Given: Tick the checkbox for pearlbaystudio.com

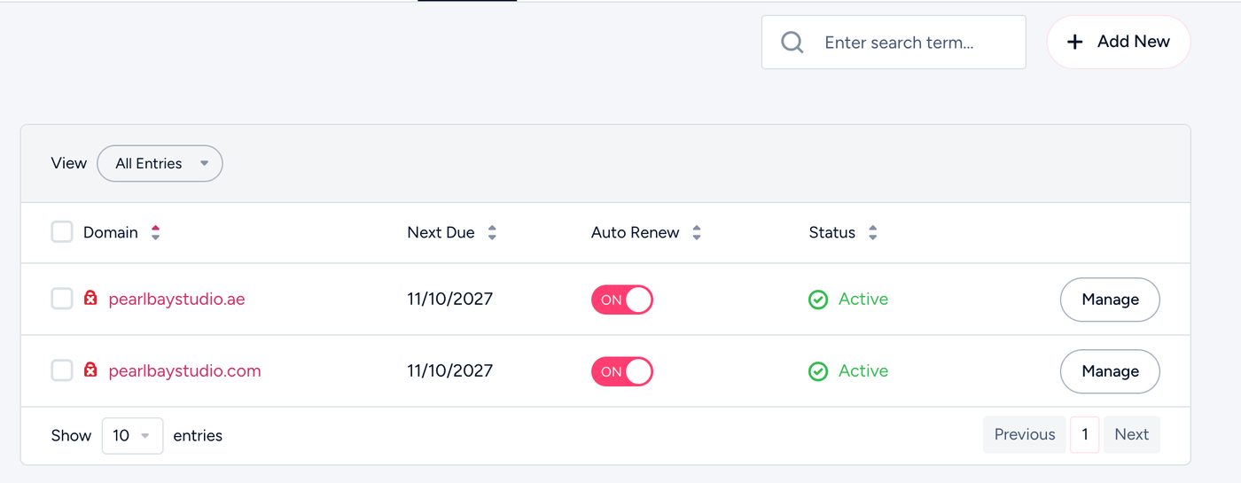Looking at the screenshot, I should 62,370.
